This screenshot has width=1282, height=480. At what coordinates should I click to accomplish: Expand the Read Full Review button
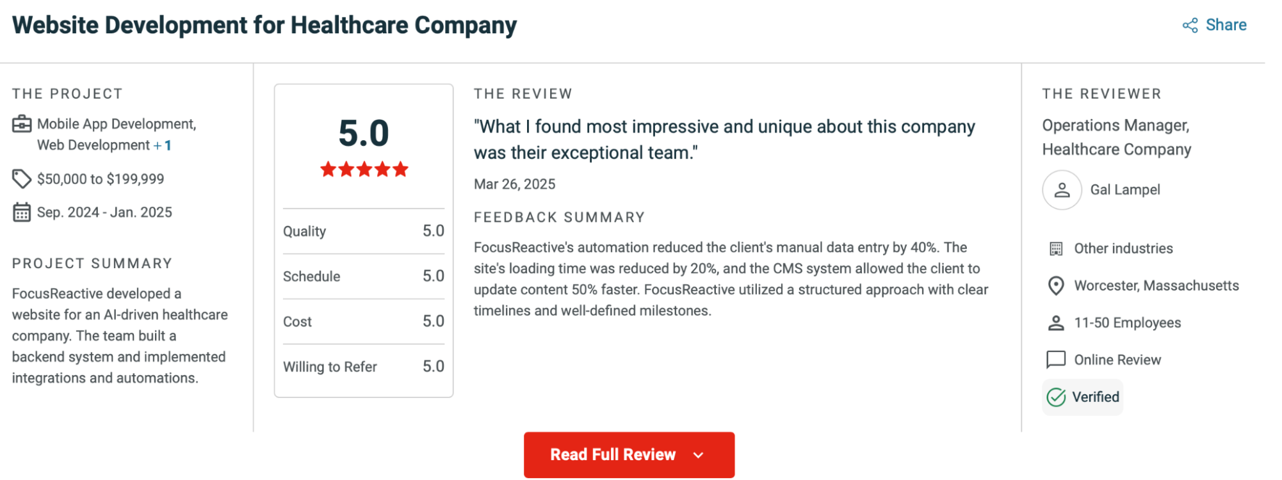pyautogui.click(x=613, y=455)
